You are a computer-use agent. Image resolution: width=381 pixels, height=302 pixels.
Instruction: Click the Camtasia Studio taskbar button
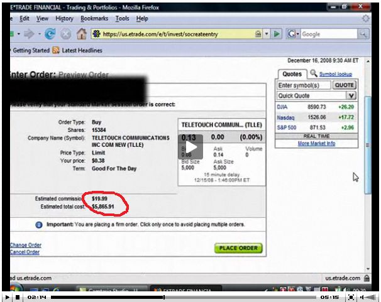click(x=111, y=289)
